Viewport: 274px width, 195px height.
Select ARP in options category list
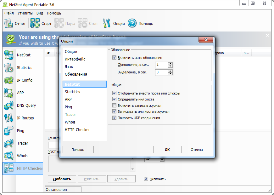(84, 99)
